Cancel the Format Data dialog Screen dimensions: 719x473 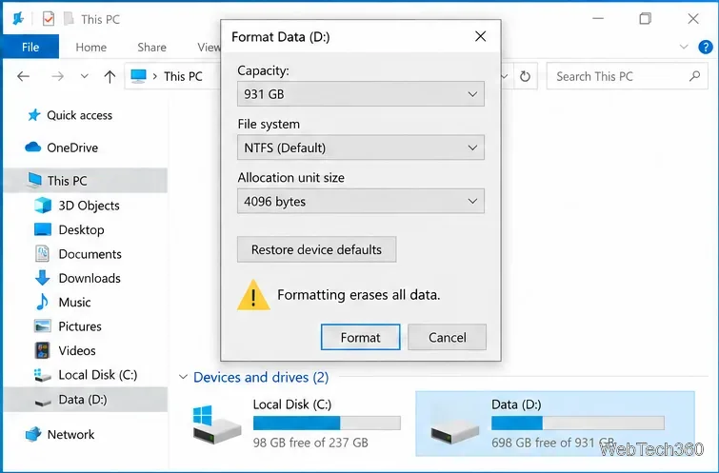[447, 337]
